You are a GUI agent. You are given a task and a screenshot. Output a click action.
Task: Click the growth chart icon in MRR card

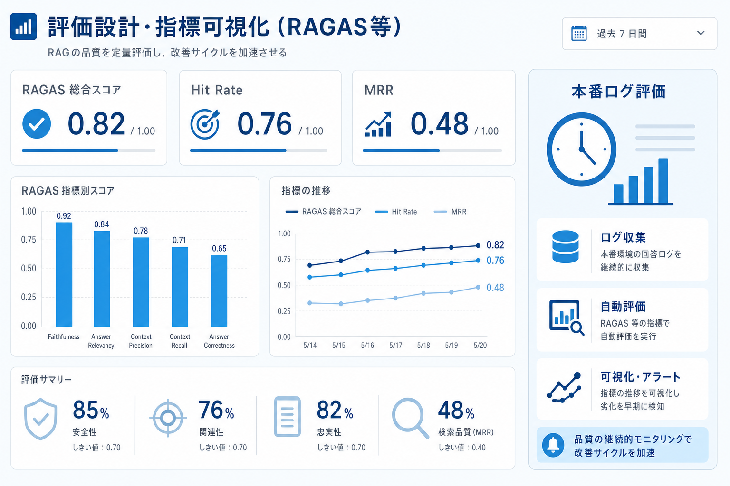point(378,124)
